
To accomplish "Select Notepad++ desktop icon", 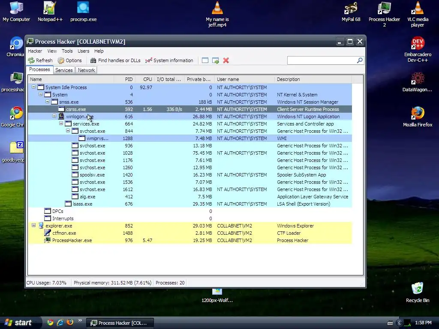I will point(50,12).
